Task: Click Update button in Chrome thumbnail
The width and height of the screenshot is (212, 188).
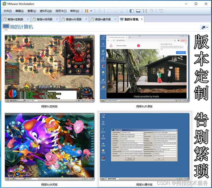Action: 183,40
